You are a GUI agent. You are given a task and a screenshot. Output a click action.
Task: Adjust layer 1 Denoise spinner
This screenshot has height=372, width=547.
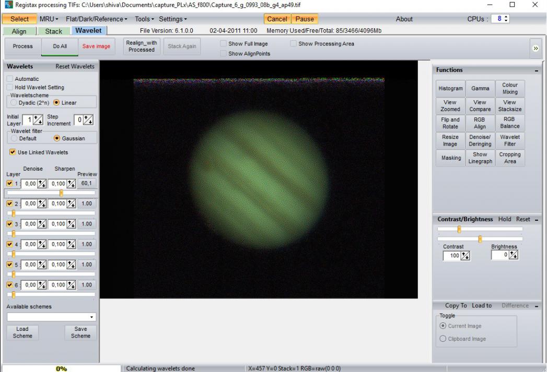pos(42,184)
